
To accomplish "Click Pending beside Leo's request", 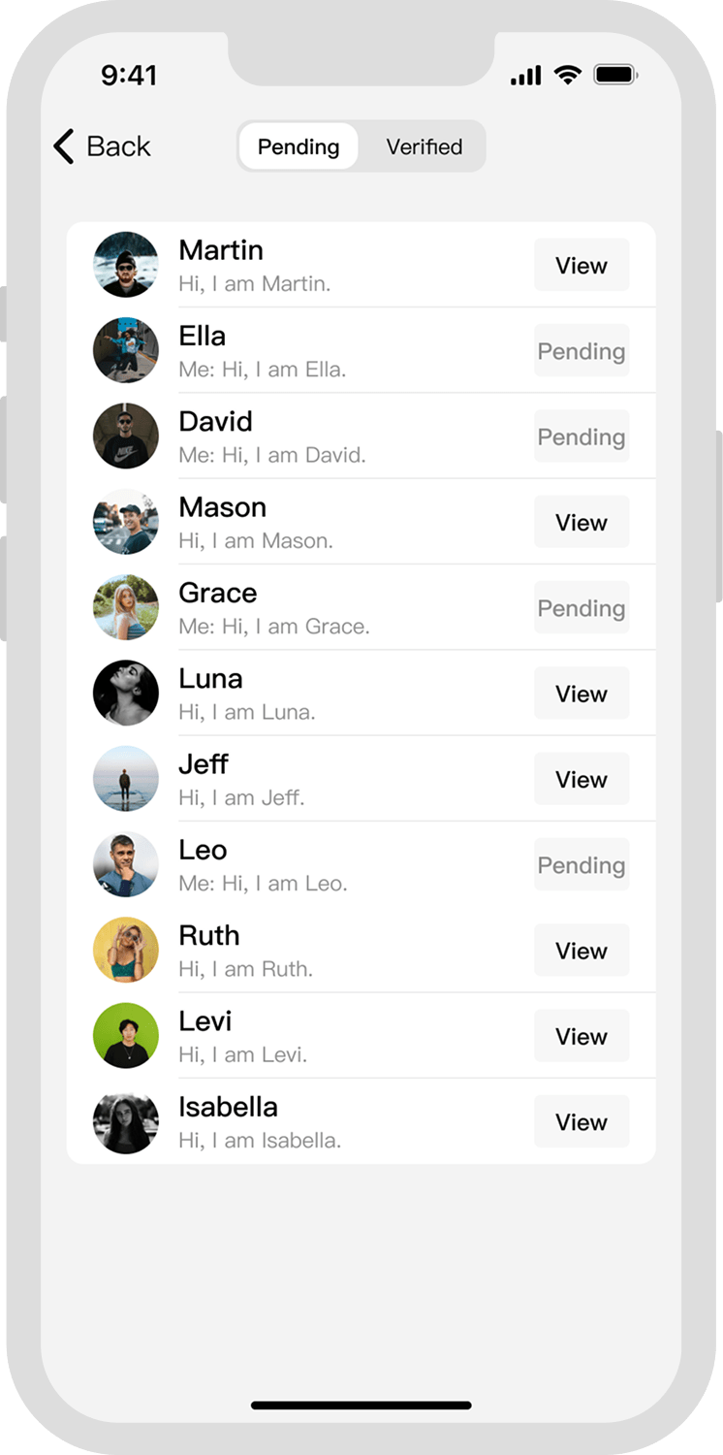I will click(x=582, y=864).
